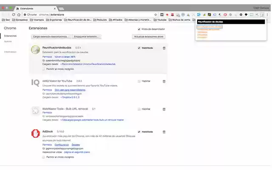Remove AdBlock using its trash icon

164,132
